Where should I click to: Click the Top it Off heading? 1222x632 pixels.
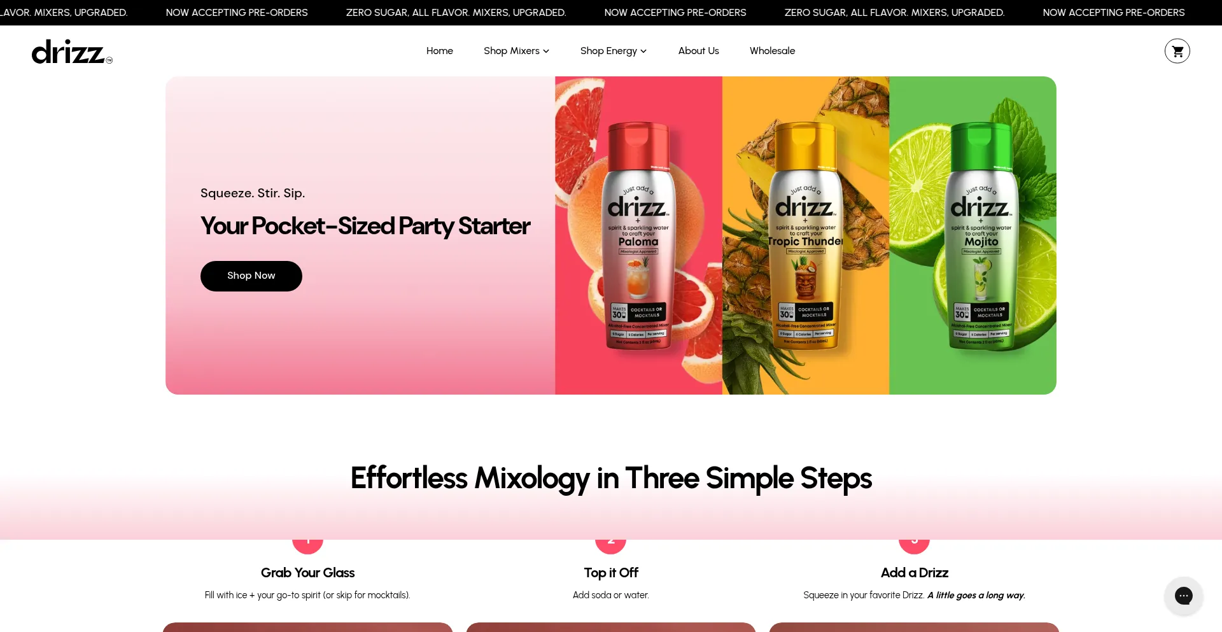[x=611, y=573]
